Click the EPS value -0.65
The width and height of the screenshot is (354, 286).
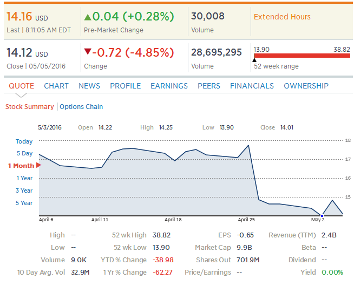pyautogui.click(x=245, y=235)
